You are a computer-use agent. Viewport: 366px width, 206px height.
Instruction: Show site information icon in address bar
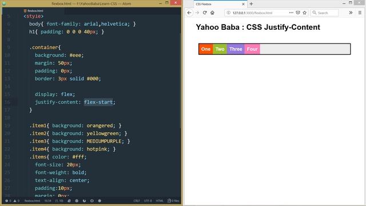229,13
